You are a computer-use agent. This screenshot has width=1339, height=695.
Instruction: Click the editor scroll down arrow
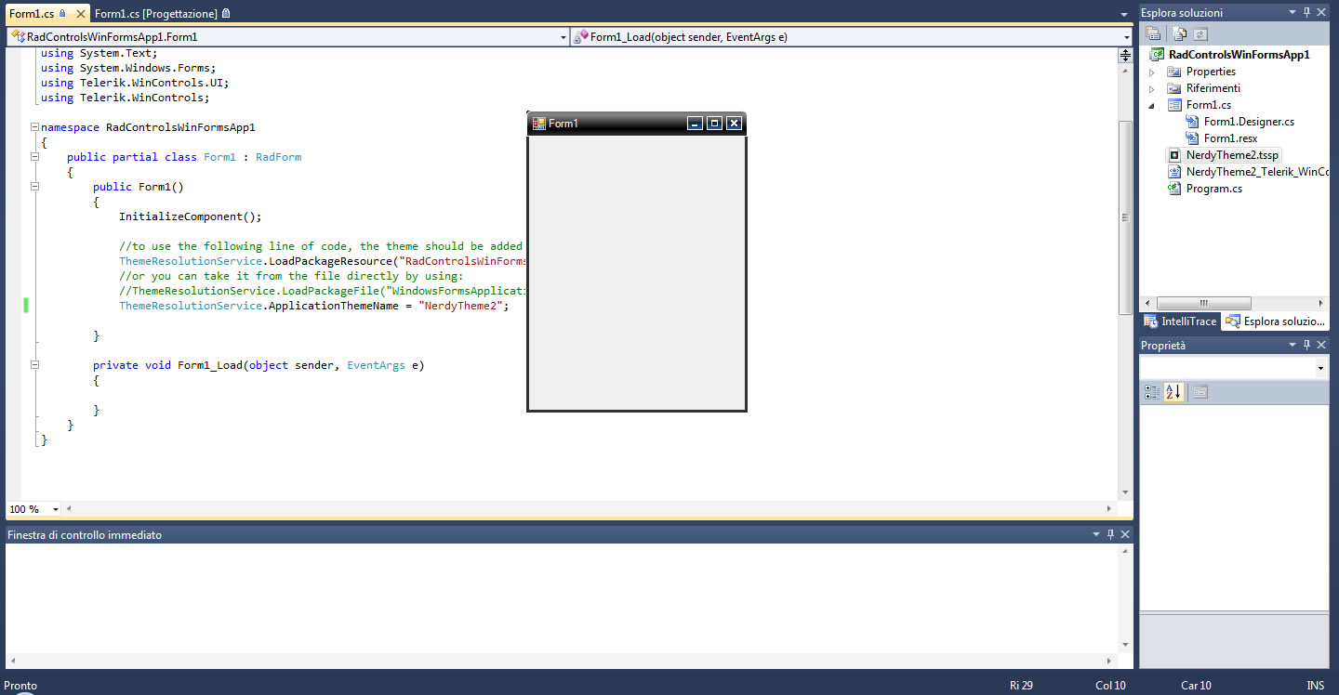coord(1125,492)
